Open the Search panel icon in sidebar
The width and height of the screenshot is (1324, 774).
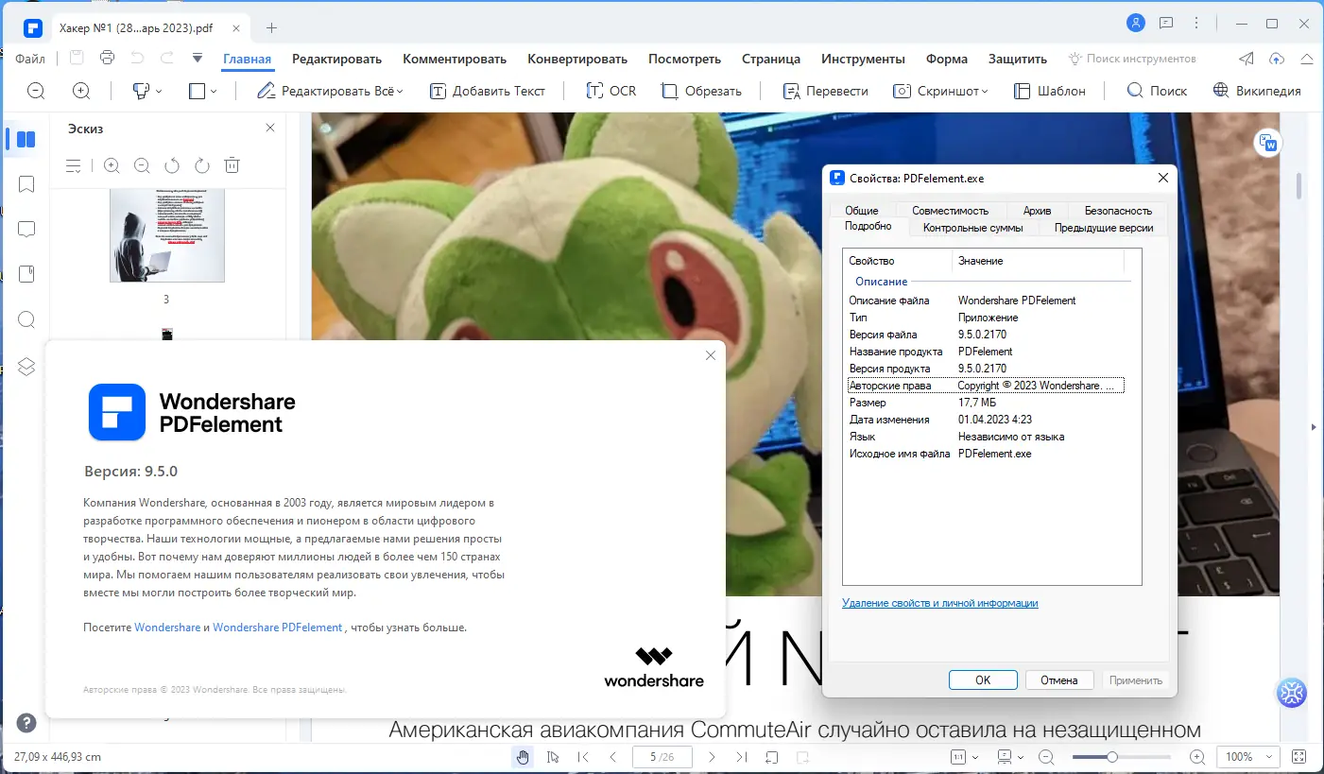26,319
